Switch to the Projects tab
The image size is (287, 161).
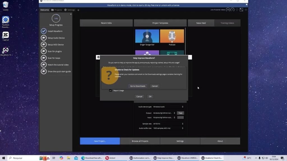(57, 10)
